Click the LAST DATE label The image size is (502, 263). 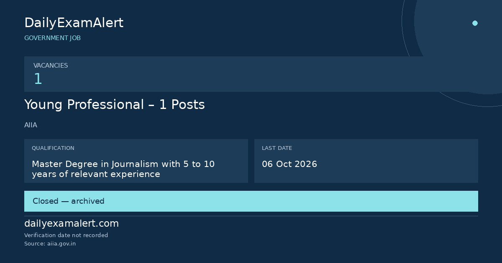point(277,148)
